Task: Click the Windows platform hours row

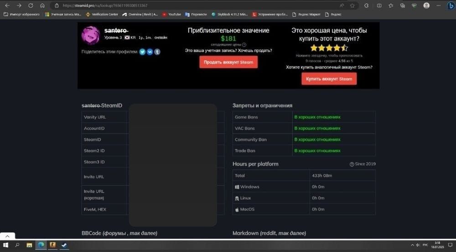Action: [x=304, y=186]
